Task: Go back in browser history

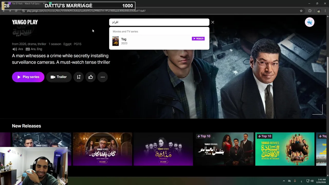Action: pyautogui.click(x=4, y=11)
